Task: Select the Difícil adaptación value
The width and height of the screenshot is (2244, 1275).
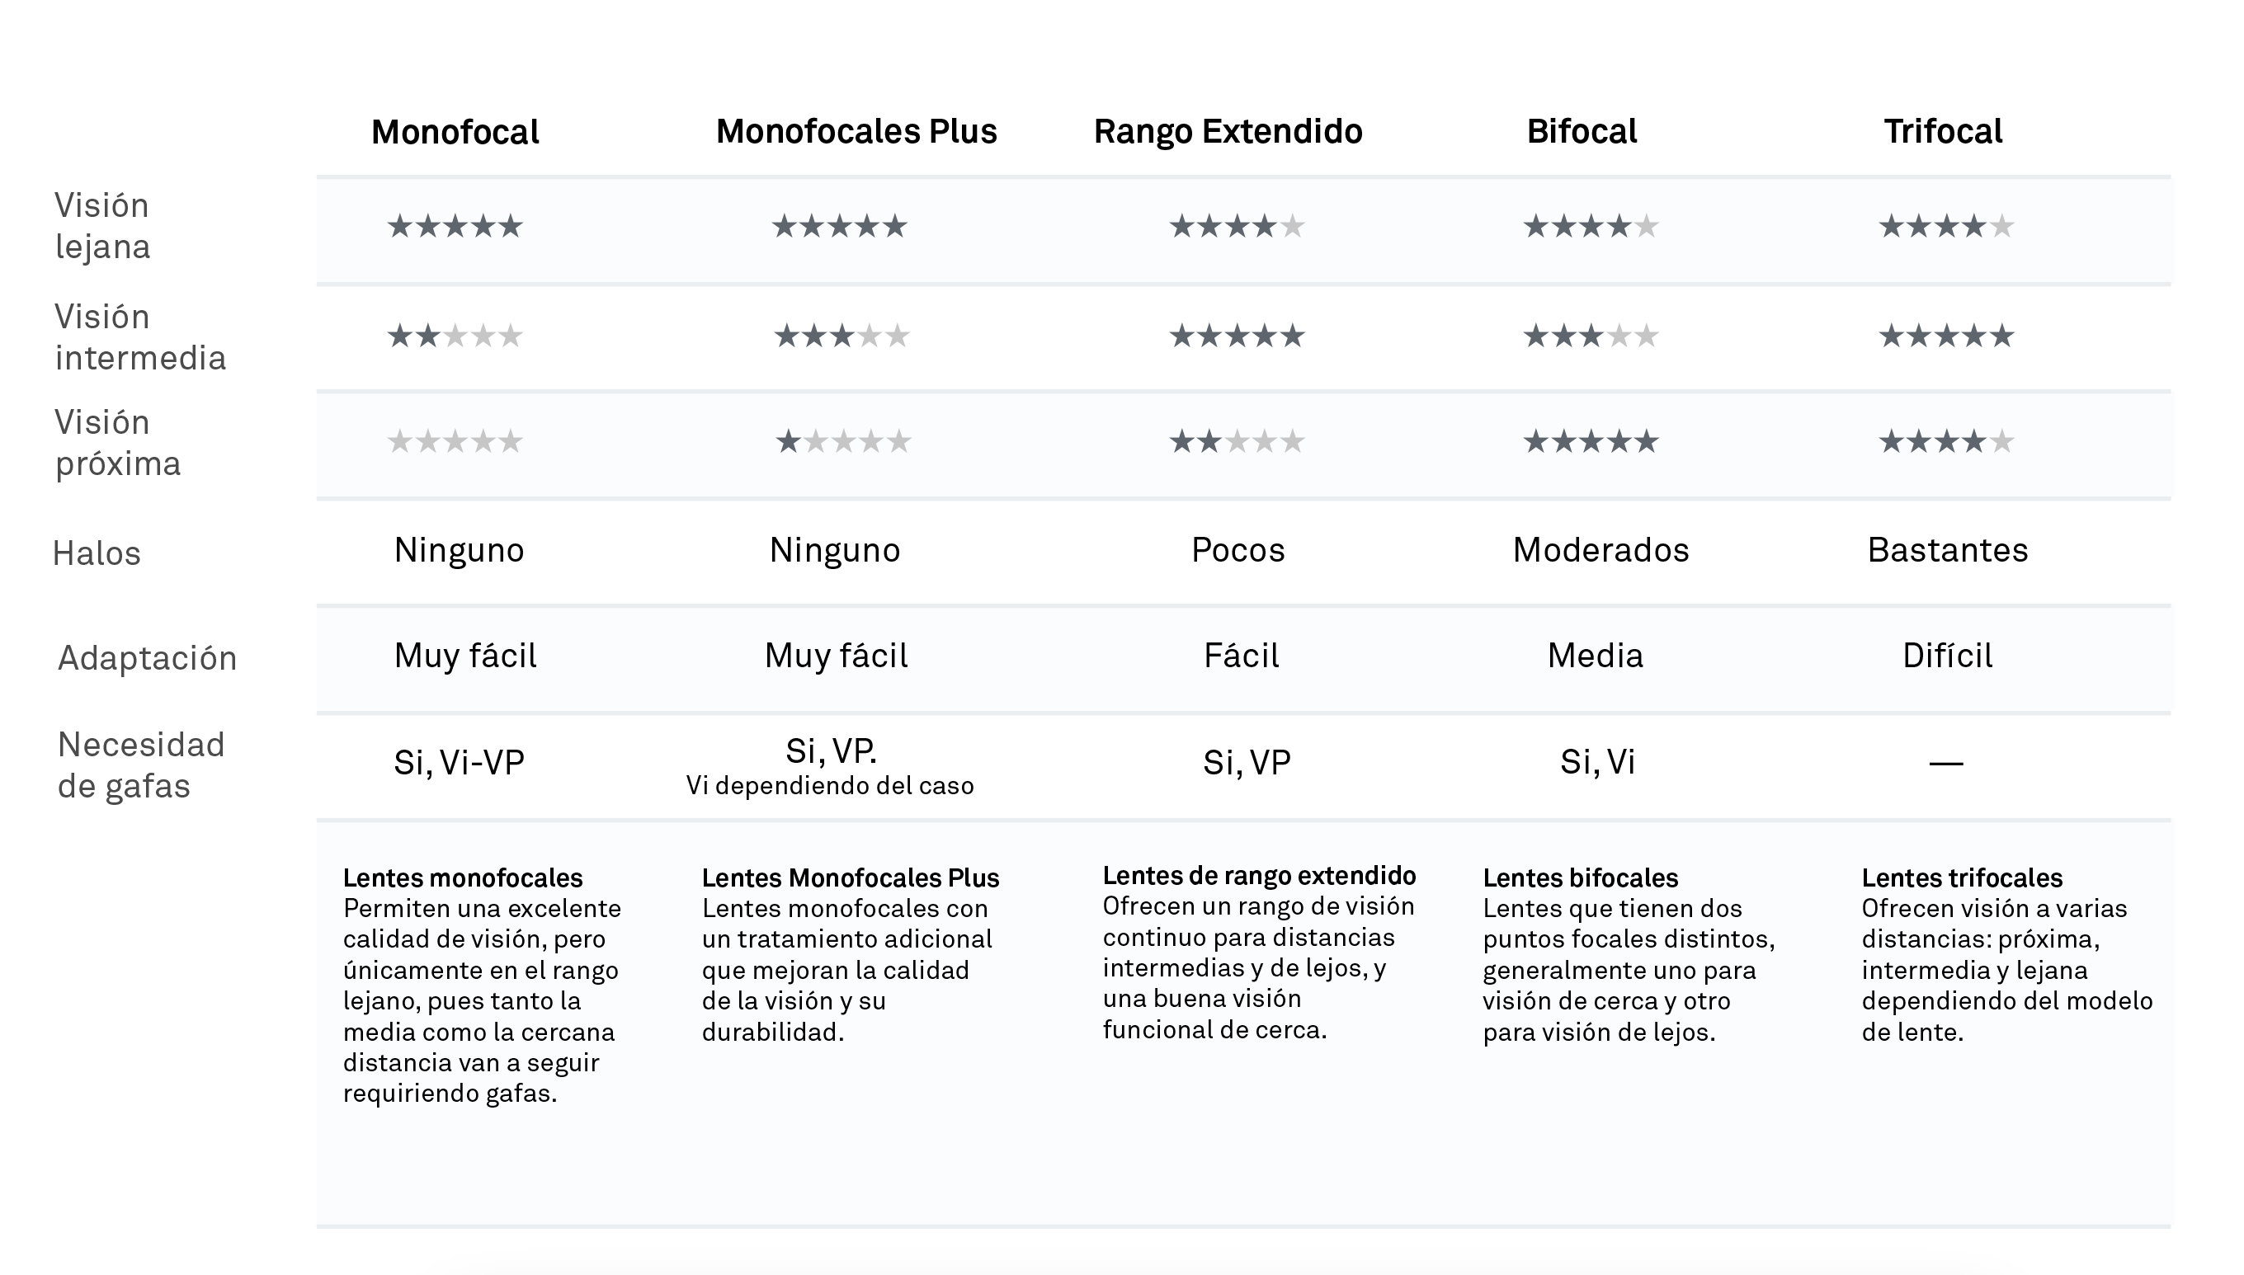Action: (x=1947, y=655)
